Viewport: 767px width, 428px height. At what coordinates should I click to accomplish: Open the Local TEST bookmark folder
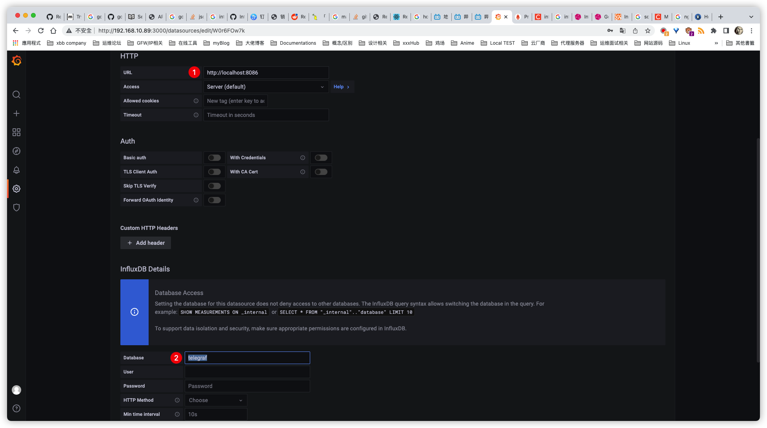498,43
